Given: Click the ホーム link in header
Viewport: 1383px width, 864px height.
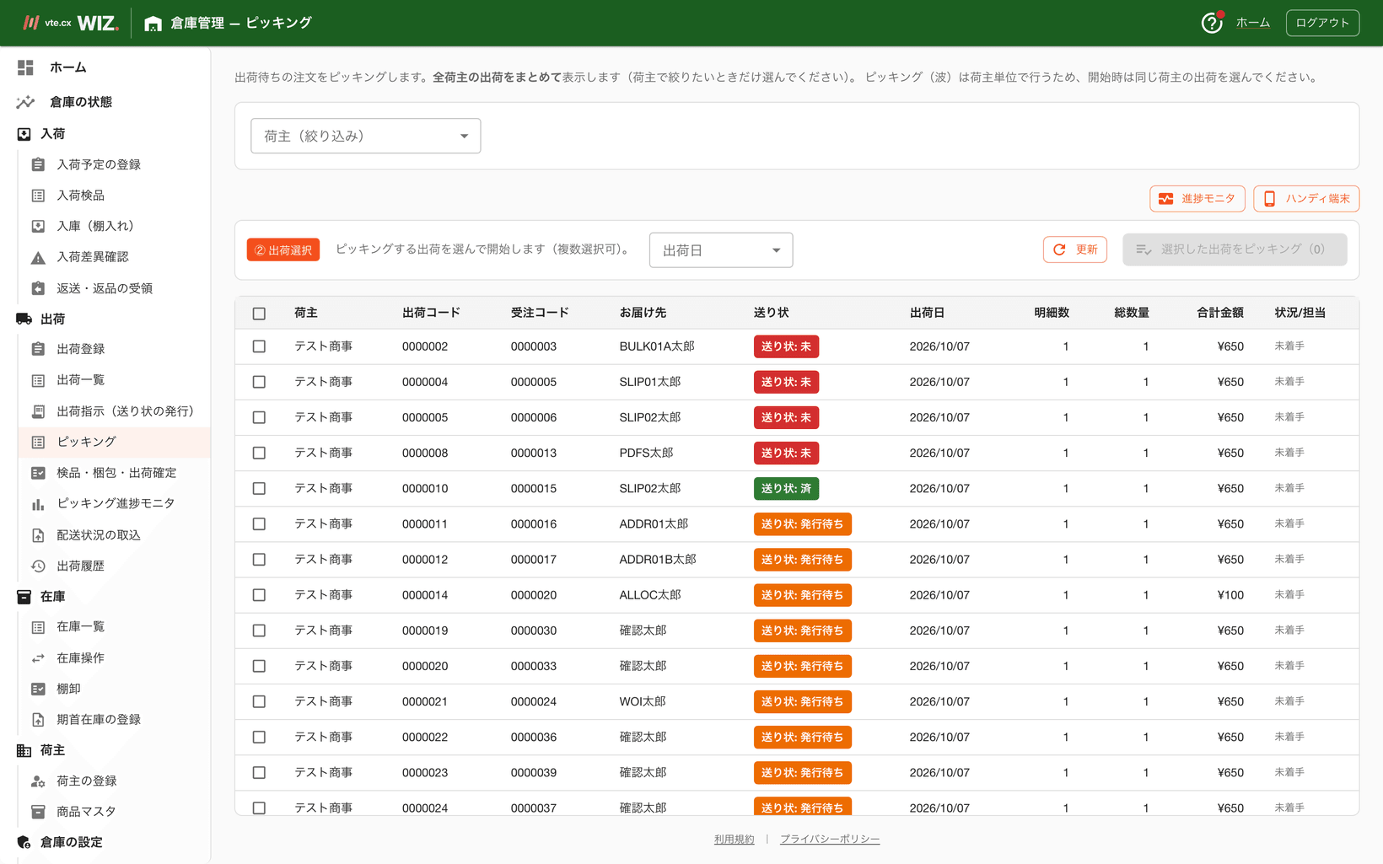Looking at the screenshot, I should (x=1252, y=23).
